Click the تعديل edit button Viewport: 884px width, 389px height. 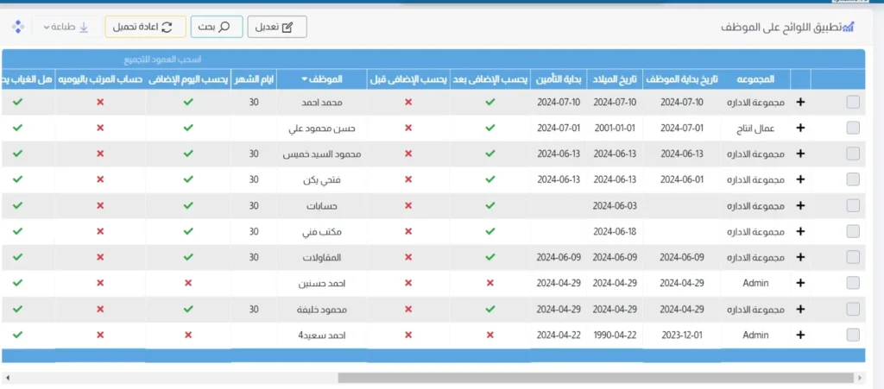coord(277,27)
